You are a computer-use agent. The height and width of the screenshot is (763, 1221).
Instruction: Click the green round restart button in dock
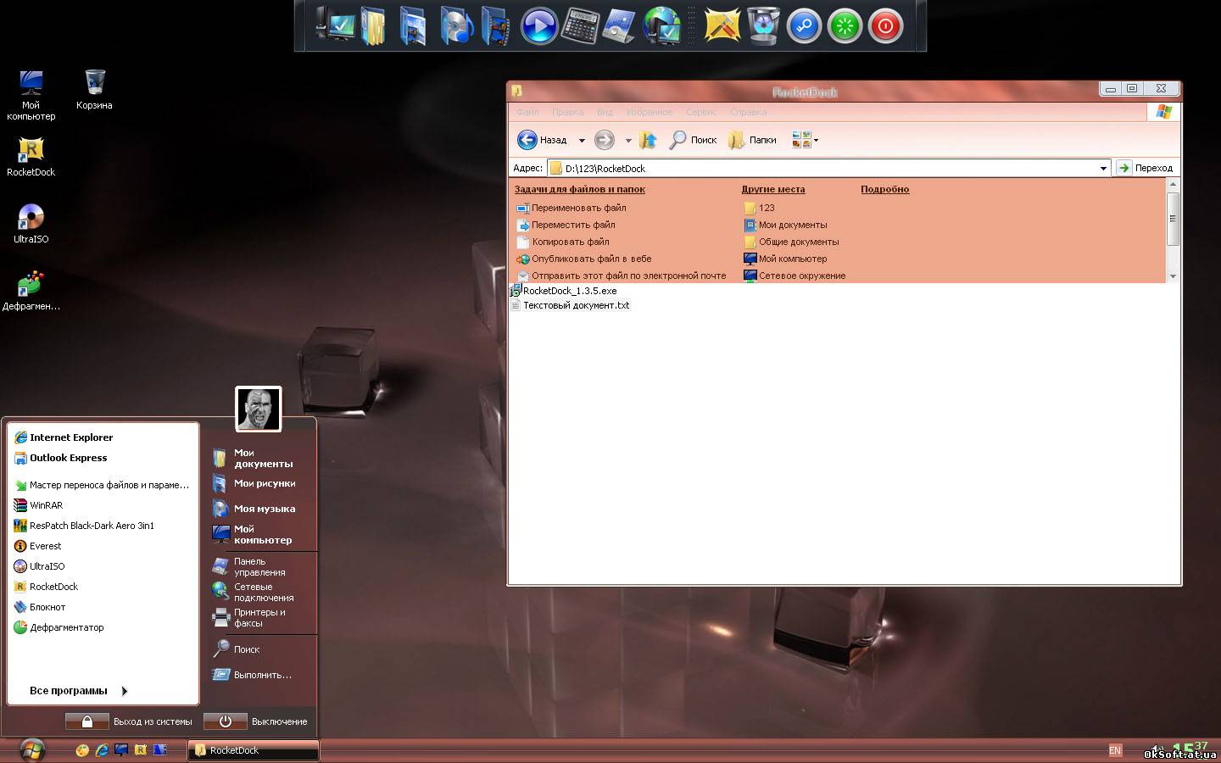point(845,26)
